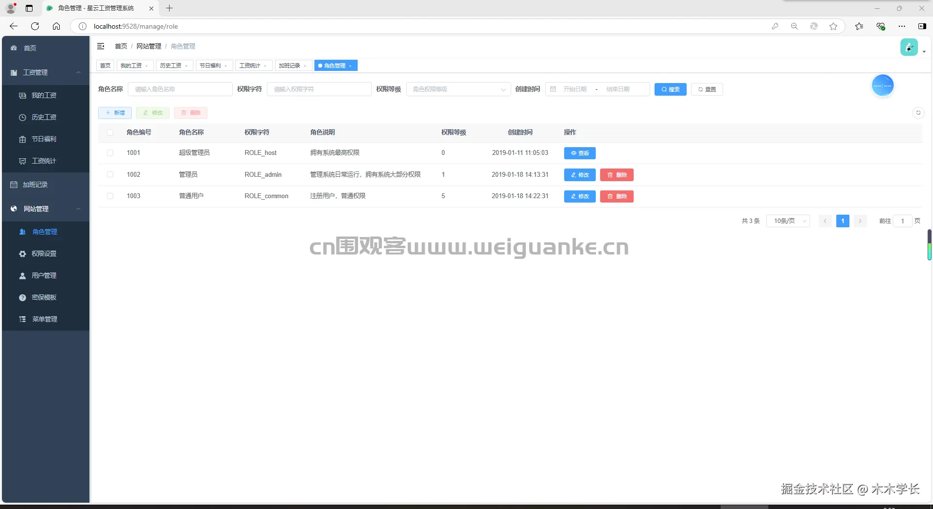
Task: Switch to the 加班记录 tab
Action: pyautogui.click(x=290, y=66)
